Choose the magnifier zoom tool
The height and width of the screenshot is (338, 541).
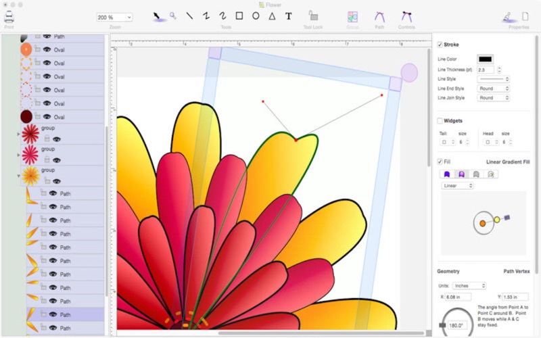coord(173,16)
